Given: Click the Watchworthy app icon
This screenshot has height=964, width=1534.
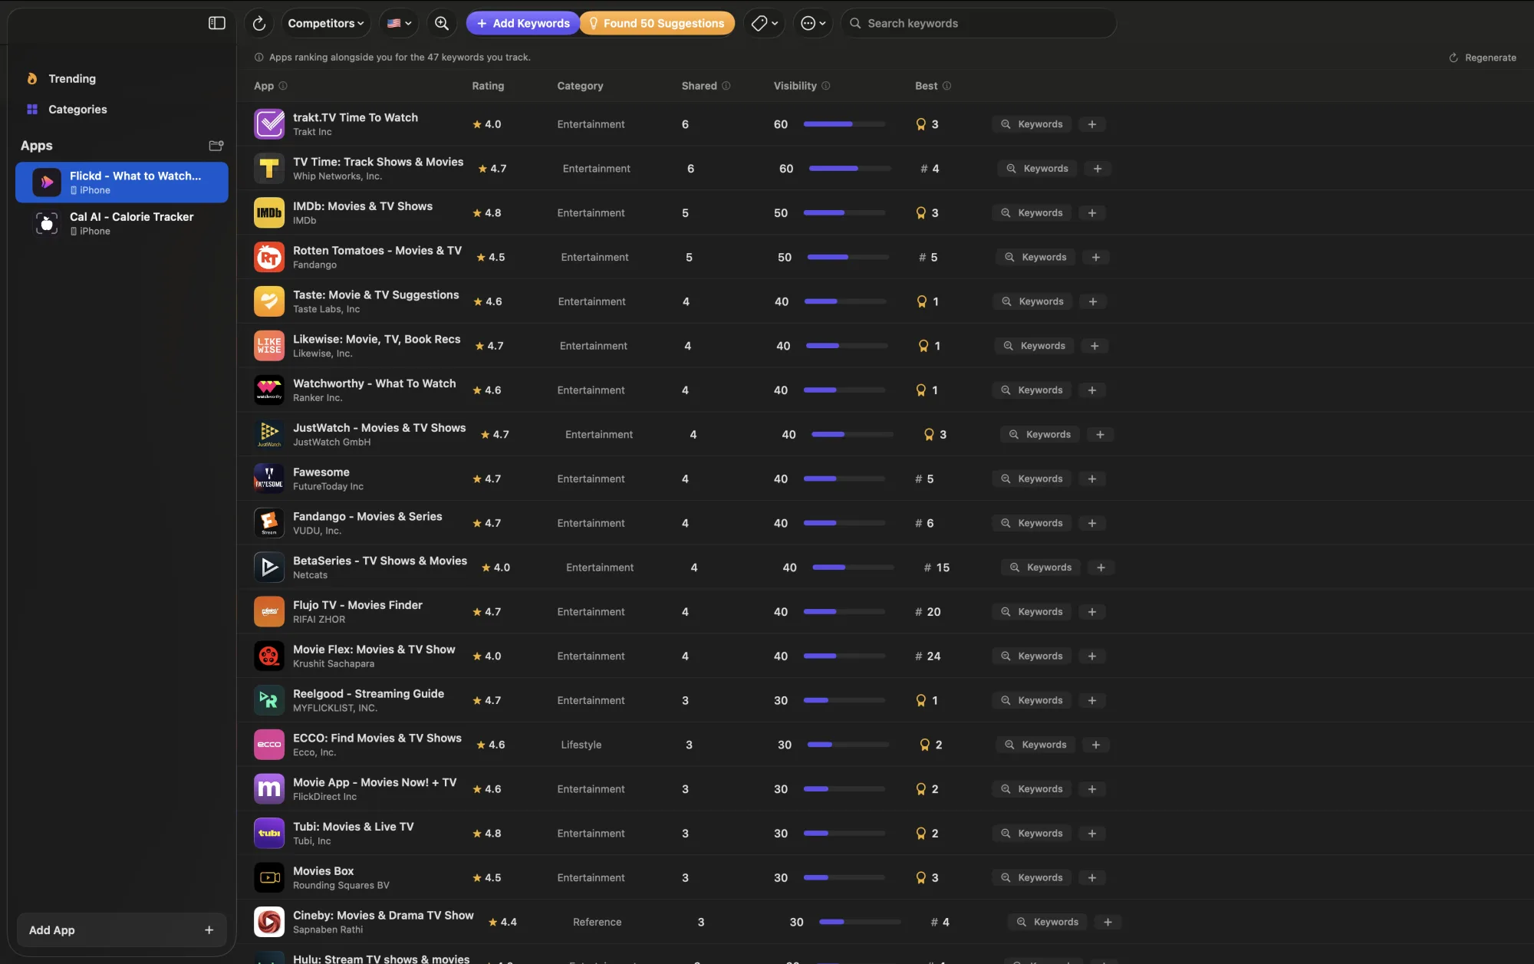Looking at the screenshot, I should click(x=269, y=390).
